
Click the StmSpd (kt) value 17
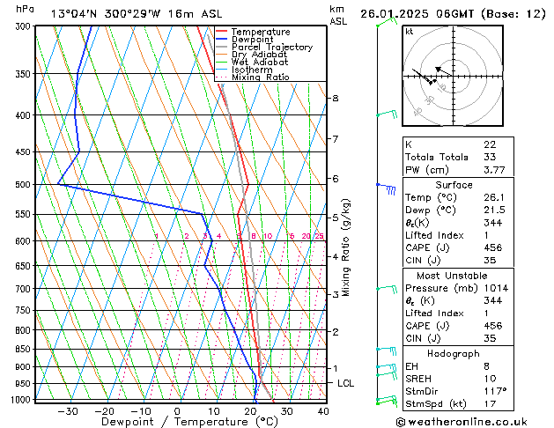[x=490, y=403]
